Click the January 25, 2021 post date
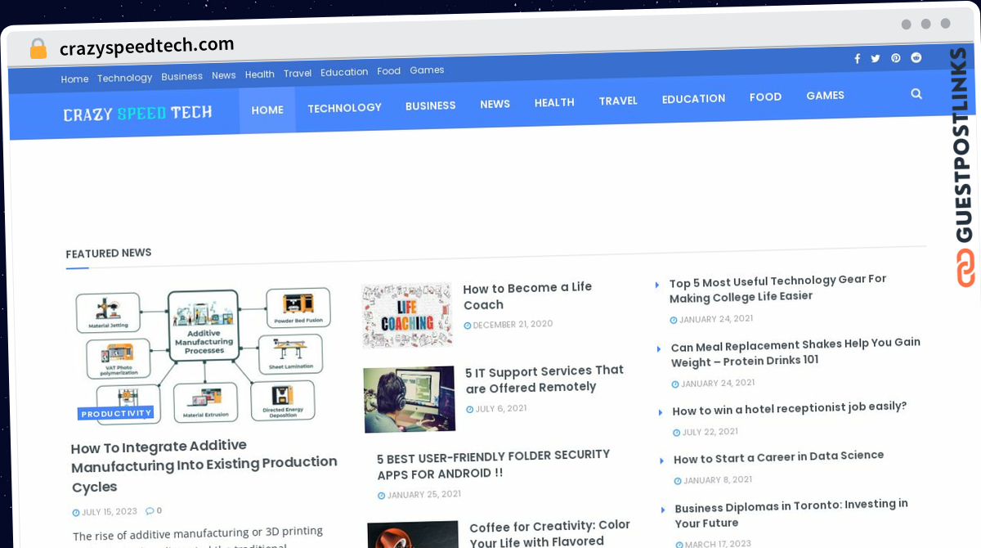The height and width of the screenshot is (548, 981). point(423,494)
